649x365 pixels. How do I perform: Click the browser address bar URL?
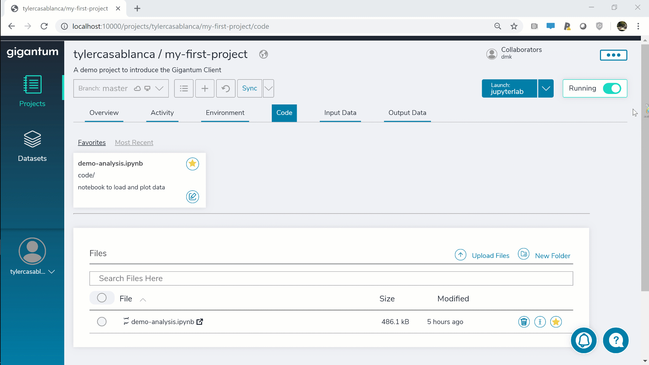click(x=171, y=26)
